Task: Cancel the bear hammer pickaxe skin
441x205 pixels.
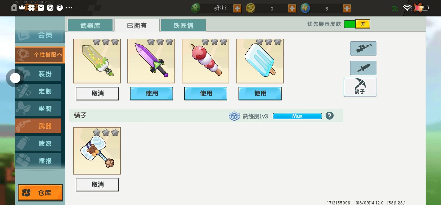Action: coord(97,184)
